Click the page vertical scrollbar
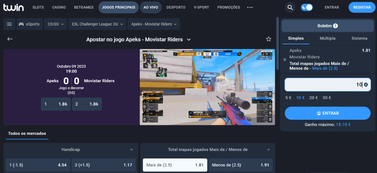377x173 pixels. point(278,43)
